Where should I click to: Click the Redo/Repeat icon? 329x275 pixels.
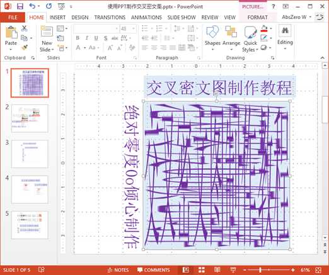pyautogui.click(x=49, y=6)
